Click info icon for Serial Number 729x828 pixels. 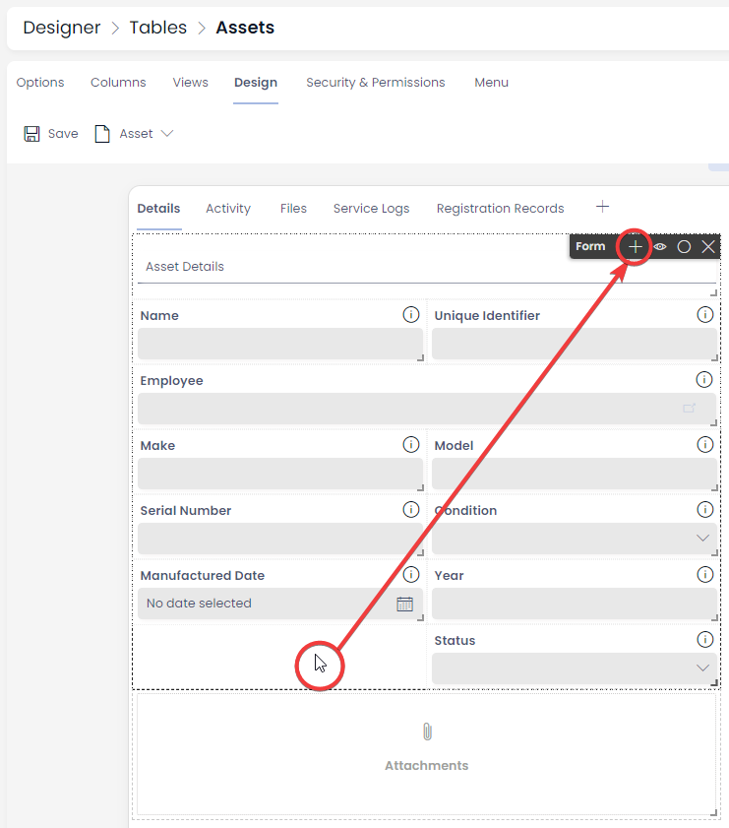(411, 510)
